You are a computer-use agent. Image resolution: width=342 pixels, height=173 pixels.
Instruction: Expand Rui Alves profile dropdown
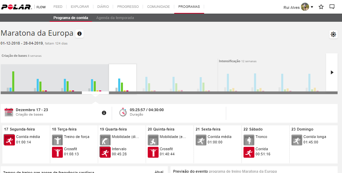(x=312, y=7)
